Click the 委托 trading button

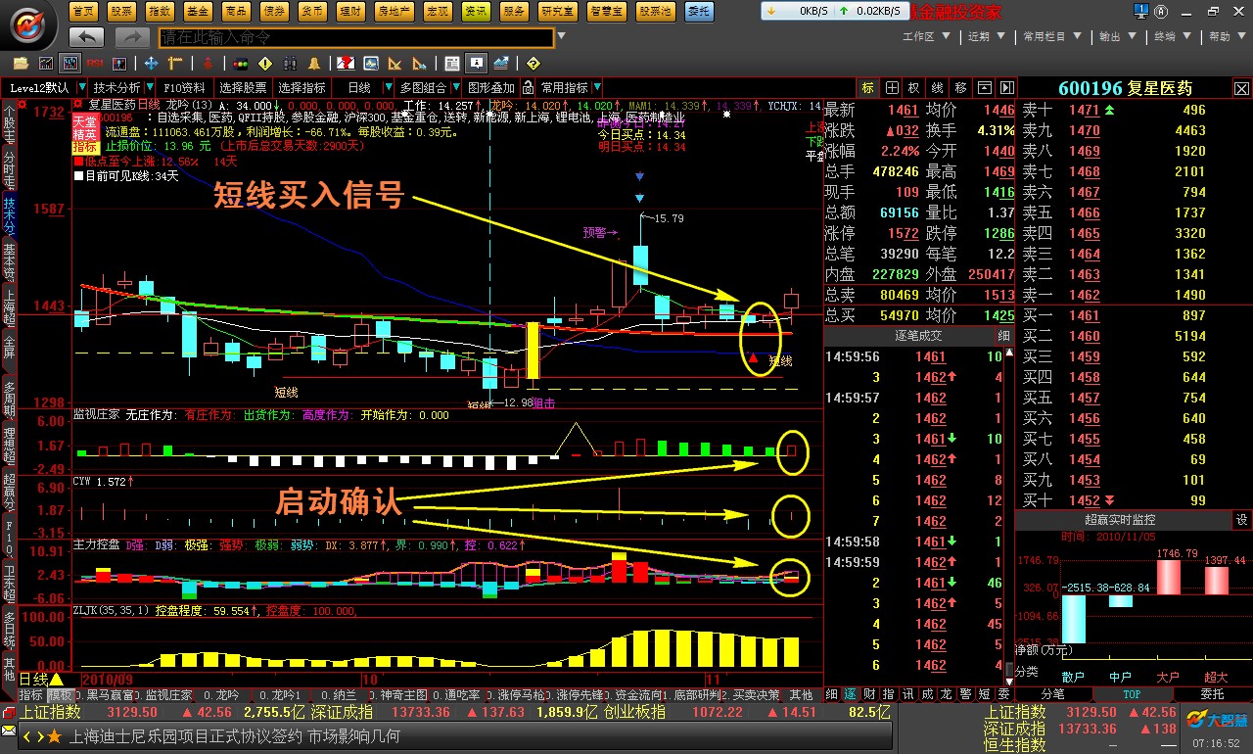[699, 11]
